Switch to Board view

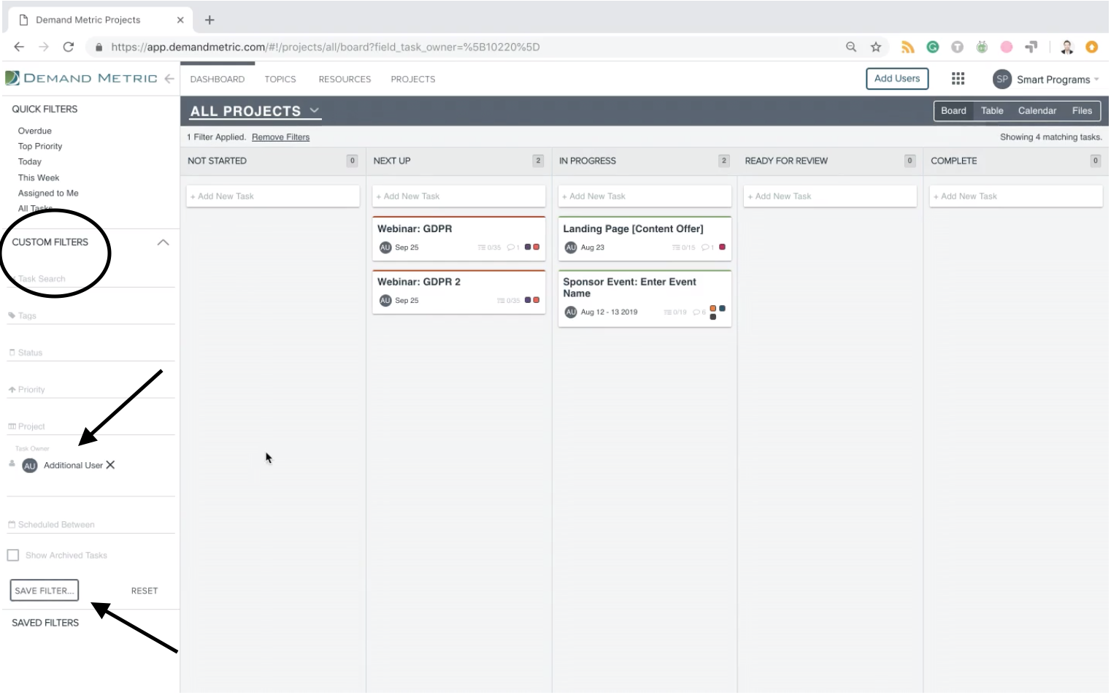point(953,111)
